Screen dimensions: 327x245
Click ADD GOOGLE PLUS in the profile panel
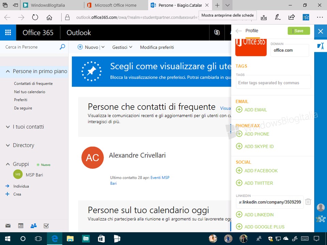(260, 227)
